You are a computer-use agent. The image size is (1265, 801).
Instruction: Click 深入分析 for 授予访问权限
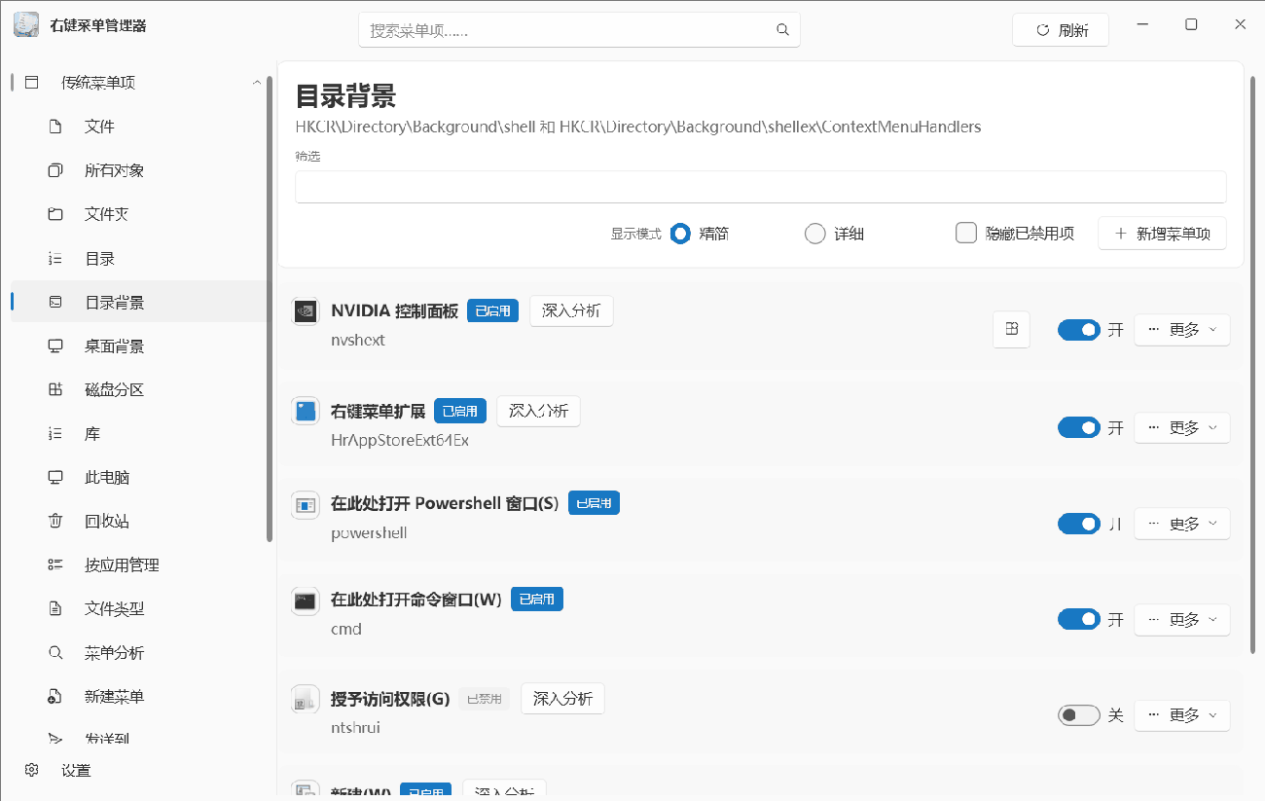point(562,698)
